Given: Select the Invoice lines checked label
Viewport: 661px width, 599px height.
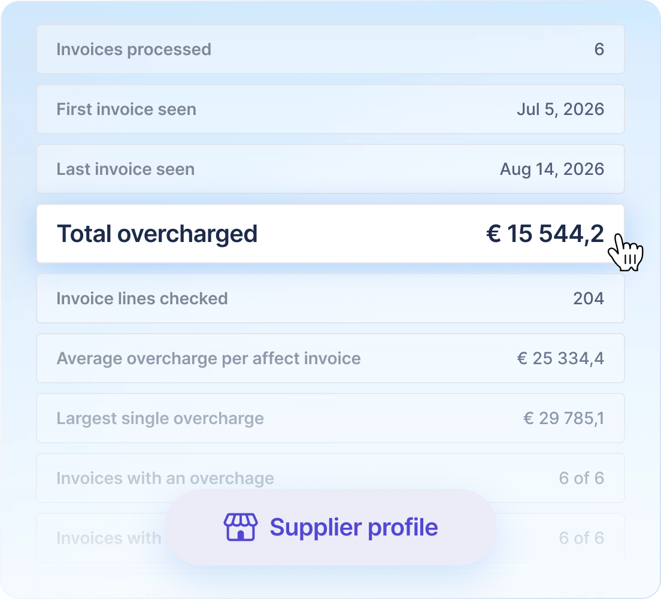Looking at the screenshot, I should coord(142,299).
